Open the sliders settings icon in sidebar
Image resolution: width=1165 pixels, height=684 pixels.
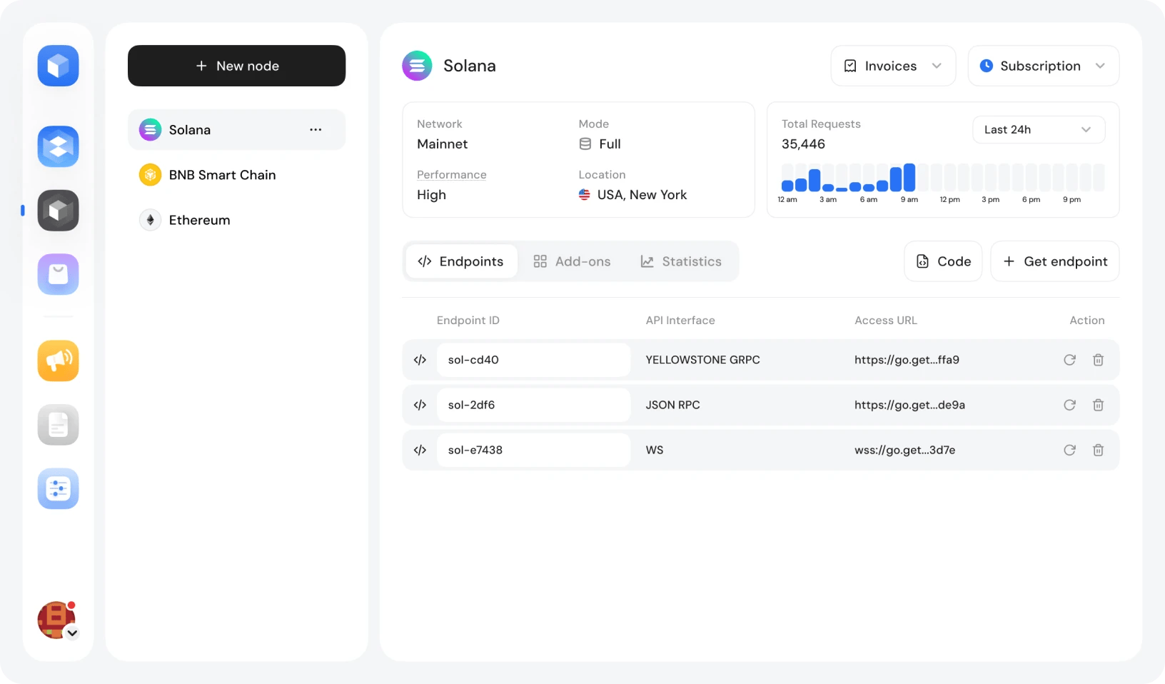(57, 488)
